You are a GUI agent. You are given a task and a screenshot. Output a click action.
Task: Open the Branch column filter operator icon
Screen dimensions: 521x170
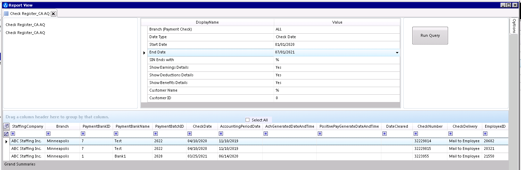pos(49,134)
